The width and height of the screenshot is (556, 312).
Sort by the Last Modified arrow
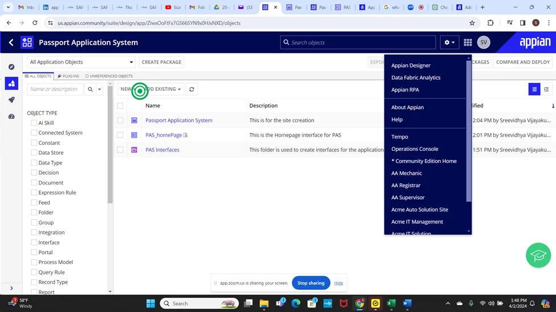tap(553, 106)
